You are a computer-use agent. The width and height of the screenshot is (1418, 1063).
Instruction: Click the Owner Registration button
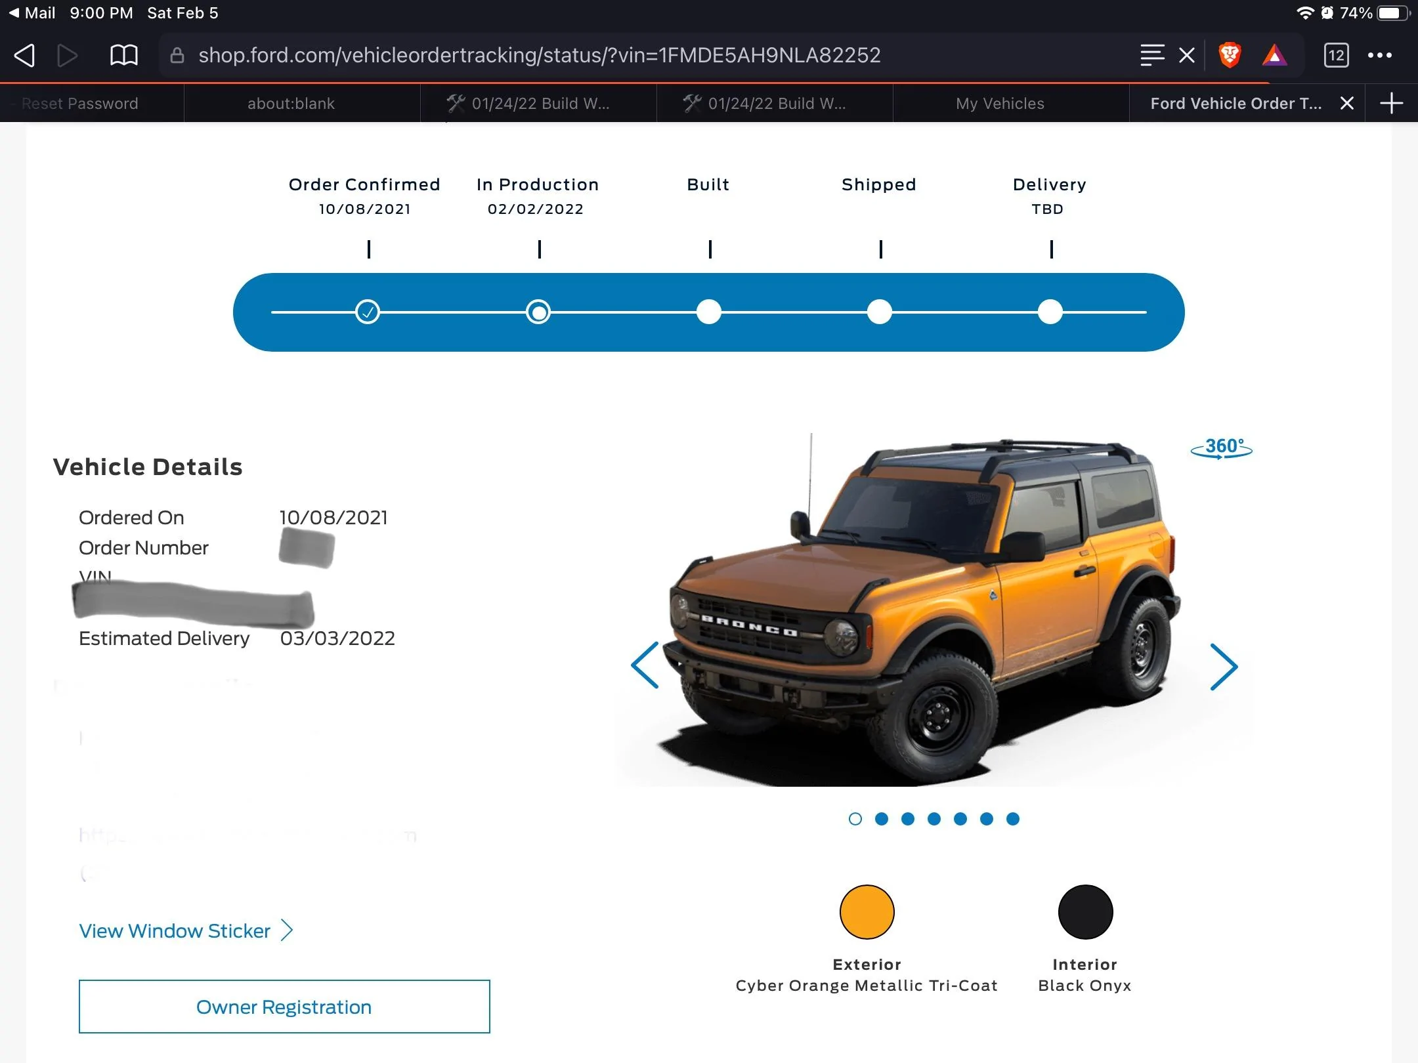pos(284,1007)
